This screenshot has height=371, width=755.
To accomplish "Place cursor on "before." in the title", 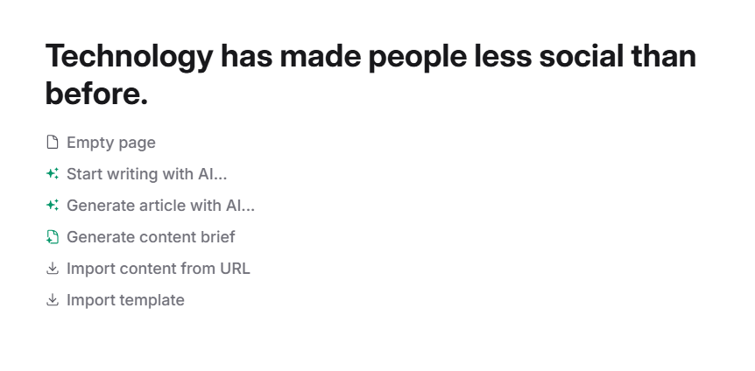I will pyautogui.click(x=96, y=94).
